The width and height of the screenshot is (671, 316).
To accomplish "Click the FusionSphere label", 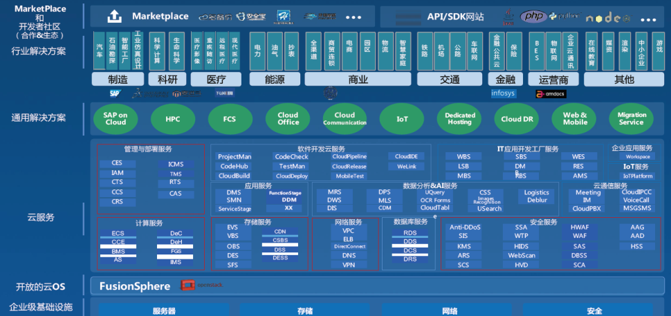I will [x=135, y=286].
